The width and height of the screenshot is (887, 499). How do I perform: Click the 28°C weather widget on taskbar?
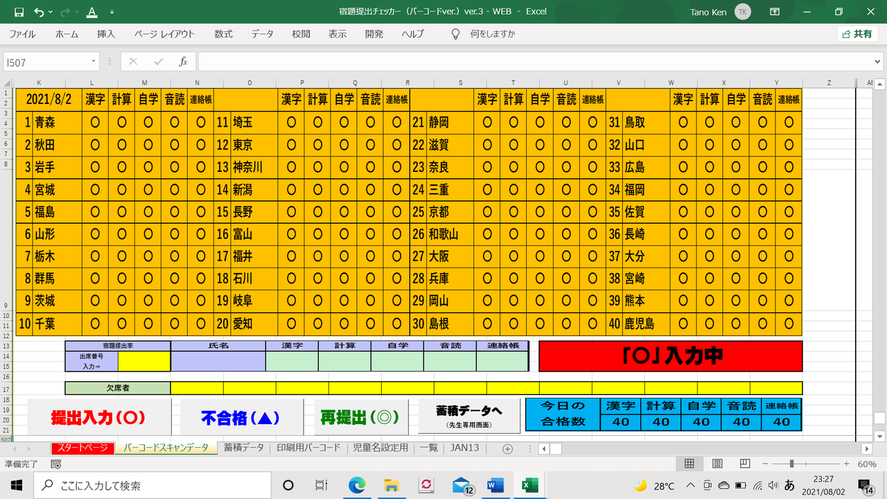click(x=654, y=485)
